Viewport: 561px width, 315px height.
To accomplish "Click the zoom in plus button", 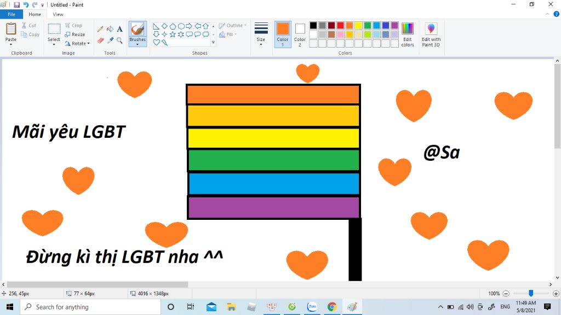I will coord(556,294).
